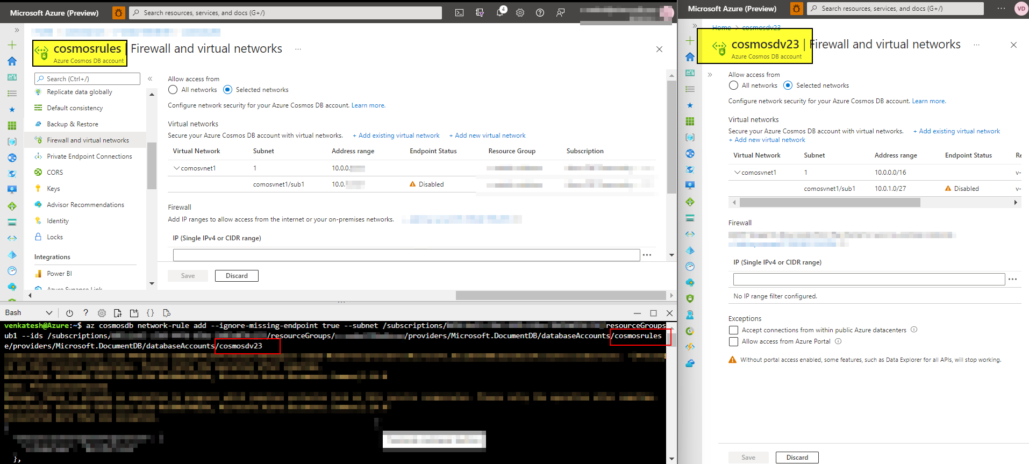Open CORS menu item
The width and height of the screenshot is (1029, 464).
point(55,173)
